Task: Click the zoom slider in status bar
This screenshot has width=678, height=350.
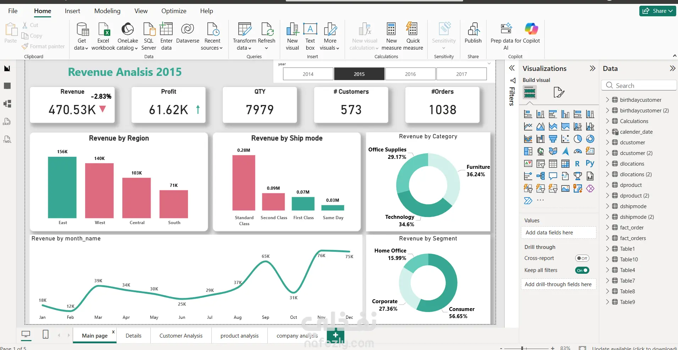Action: [x=522, y=348]
